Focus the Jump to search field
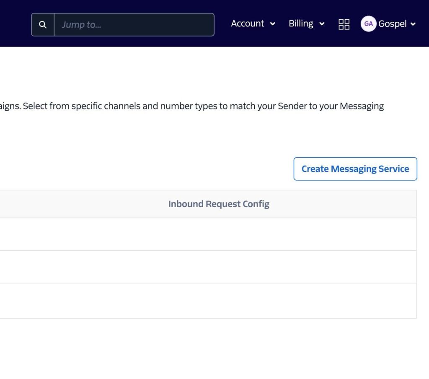429x379 pixels. coord(134,25)
